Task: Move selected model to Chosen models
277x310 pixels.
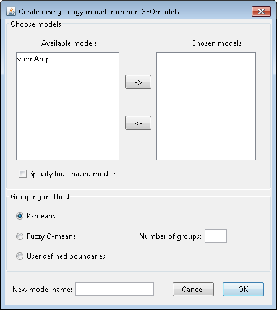Action: click(138, 82)
